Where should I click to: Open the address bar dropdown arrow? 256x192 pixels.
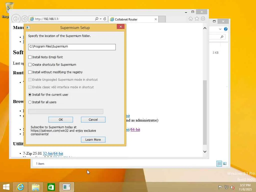tap(100, 19)
